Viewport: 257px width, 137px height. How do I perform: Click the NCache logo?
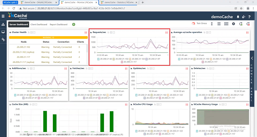18,16
